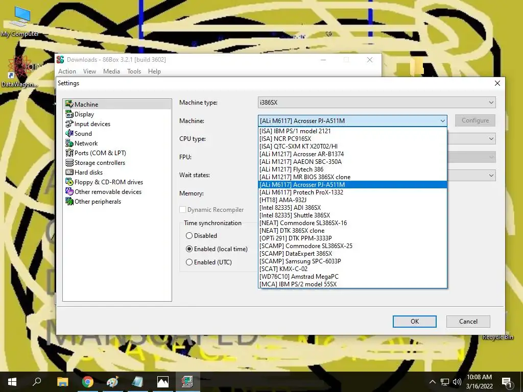The image size is (523, 392).
Task: Choose [ISA] NCR PC916SX
Action: click(x=352, y=139)
